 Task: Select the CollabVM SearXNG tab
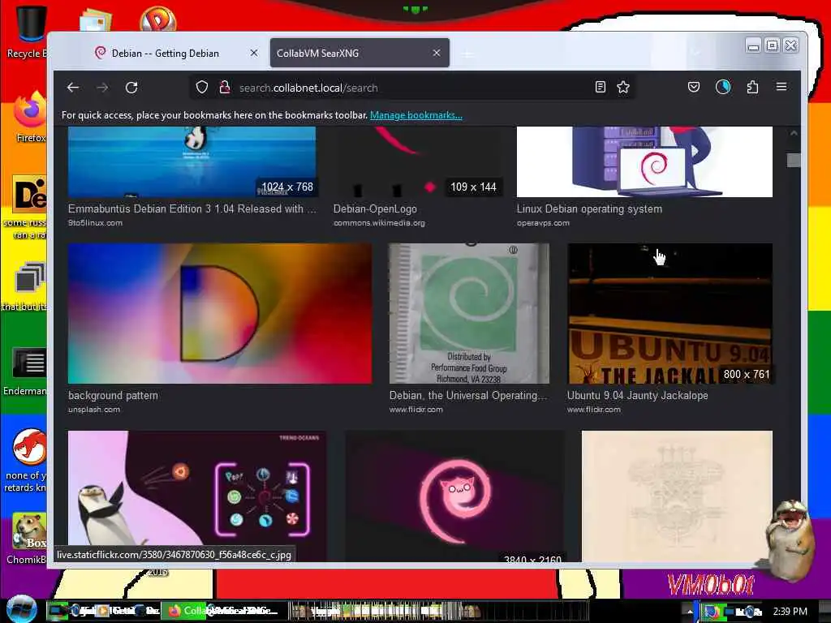pos(360,53)
